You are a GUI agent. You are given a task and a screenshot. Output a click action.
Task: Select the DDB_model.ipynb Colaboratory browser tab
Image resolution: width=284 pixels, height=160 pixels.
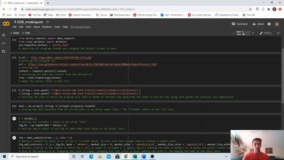click(23, 3)
